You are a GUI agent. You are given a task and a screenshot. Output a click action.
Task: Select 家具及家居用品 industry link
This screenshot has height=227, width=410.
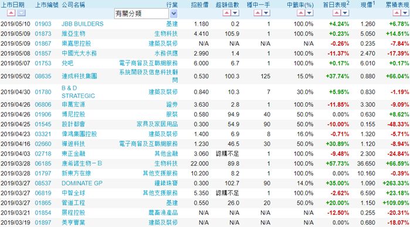(x=157, y=124)
